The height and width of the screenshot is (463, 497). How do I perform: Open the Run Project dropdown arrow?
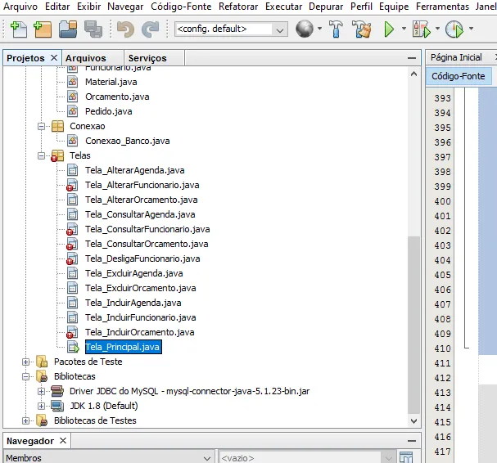[x=404, y=29]
